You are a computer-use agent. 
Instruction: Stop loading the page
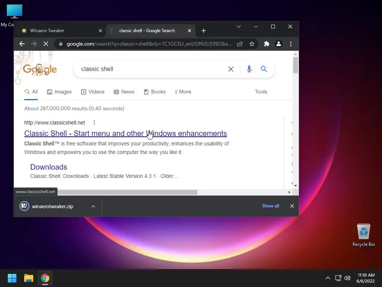46,44
